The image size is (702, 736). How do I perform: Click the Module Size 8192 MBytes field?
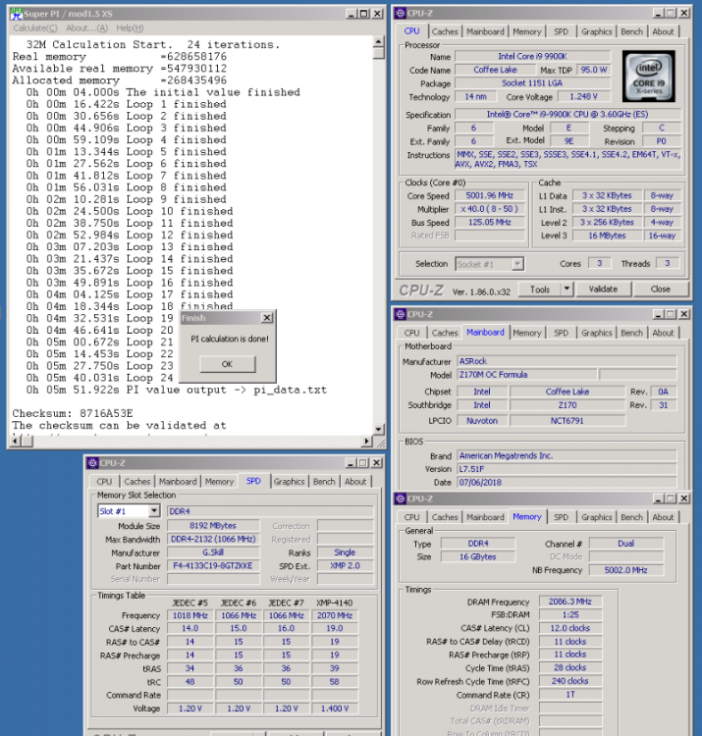[213, 526]
